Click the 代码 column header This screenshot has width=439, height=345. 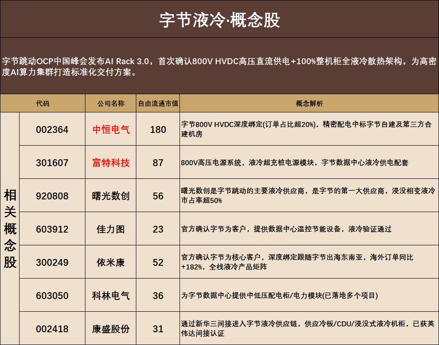tap(43, 103)
